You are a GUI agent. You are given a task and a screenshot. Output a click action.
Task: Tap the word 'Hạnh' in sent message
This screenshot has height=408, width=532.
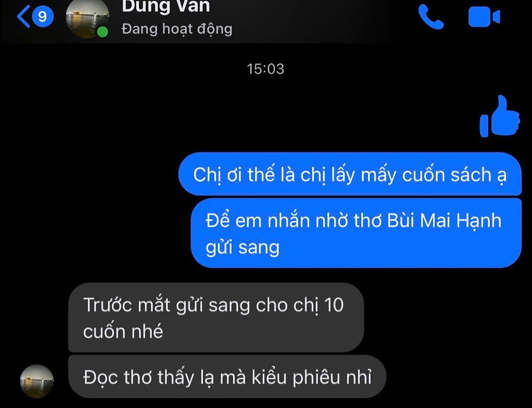tap(479, 221)
